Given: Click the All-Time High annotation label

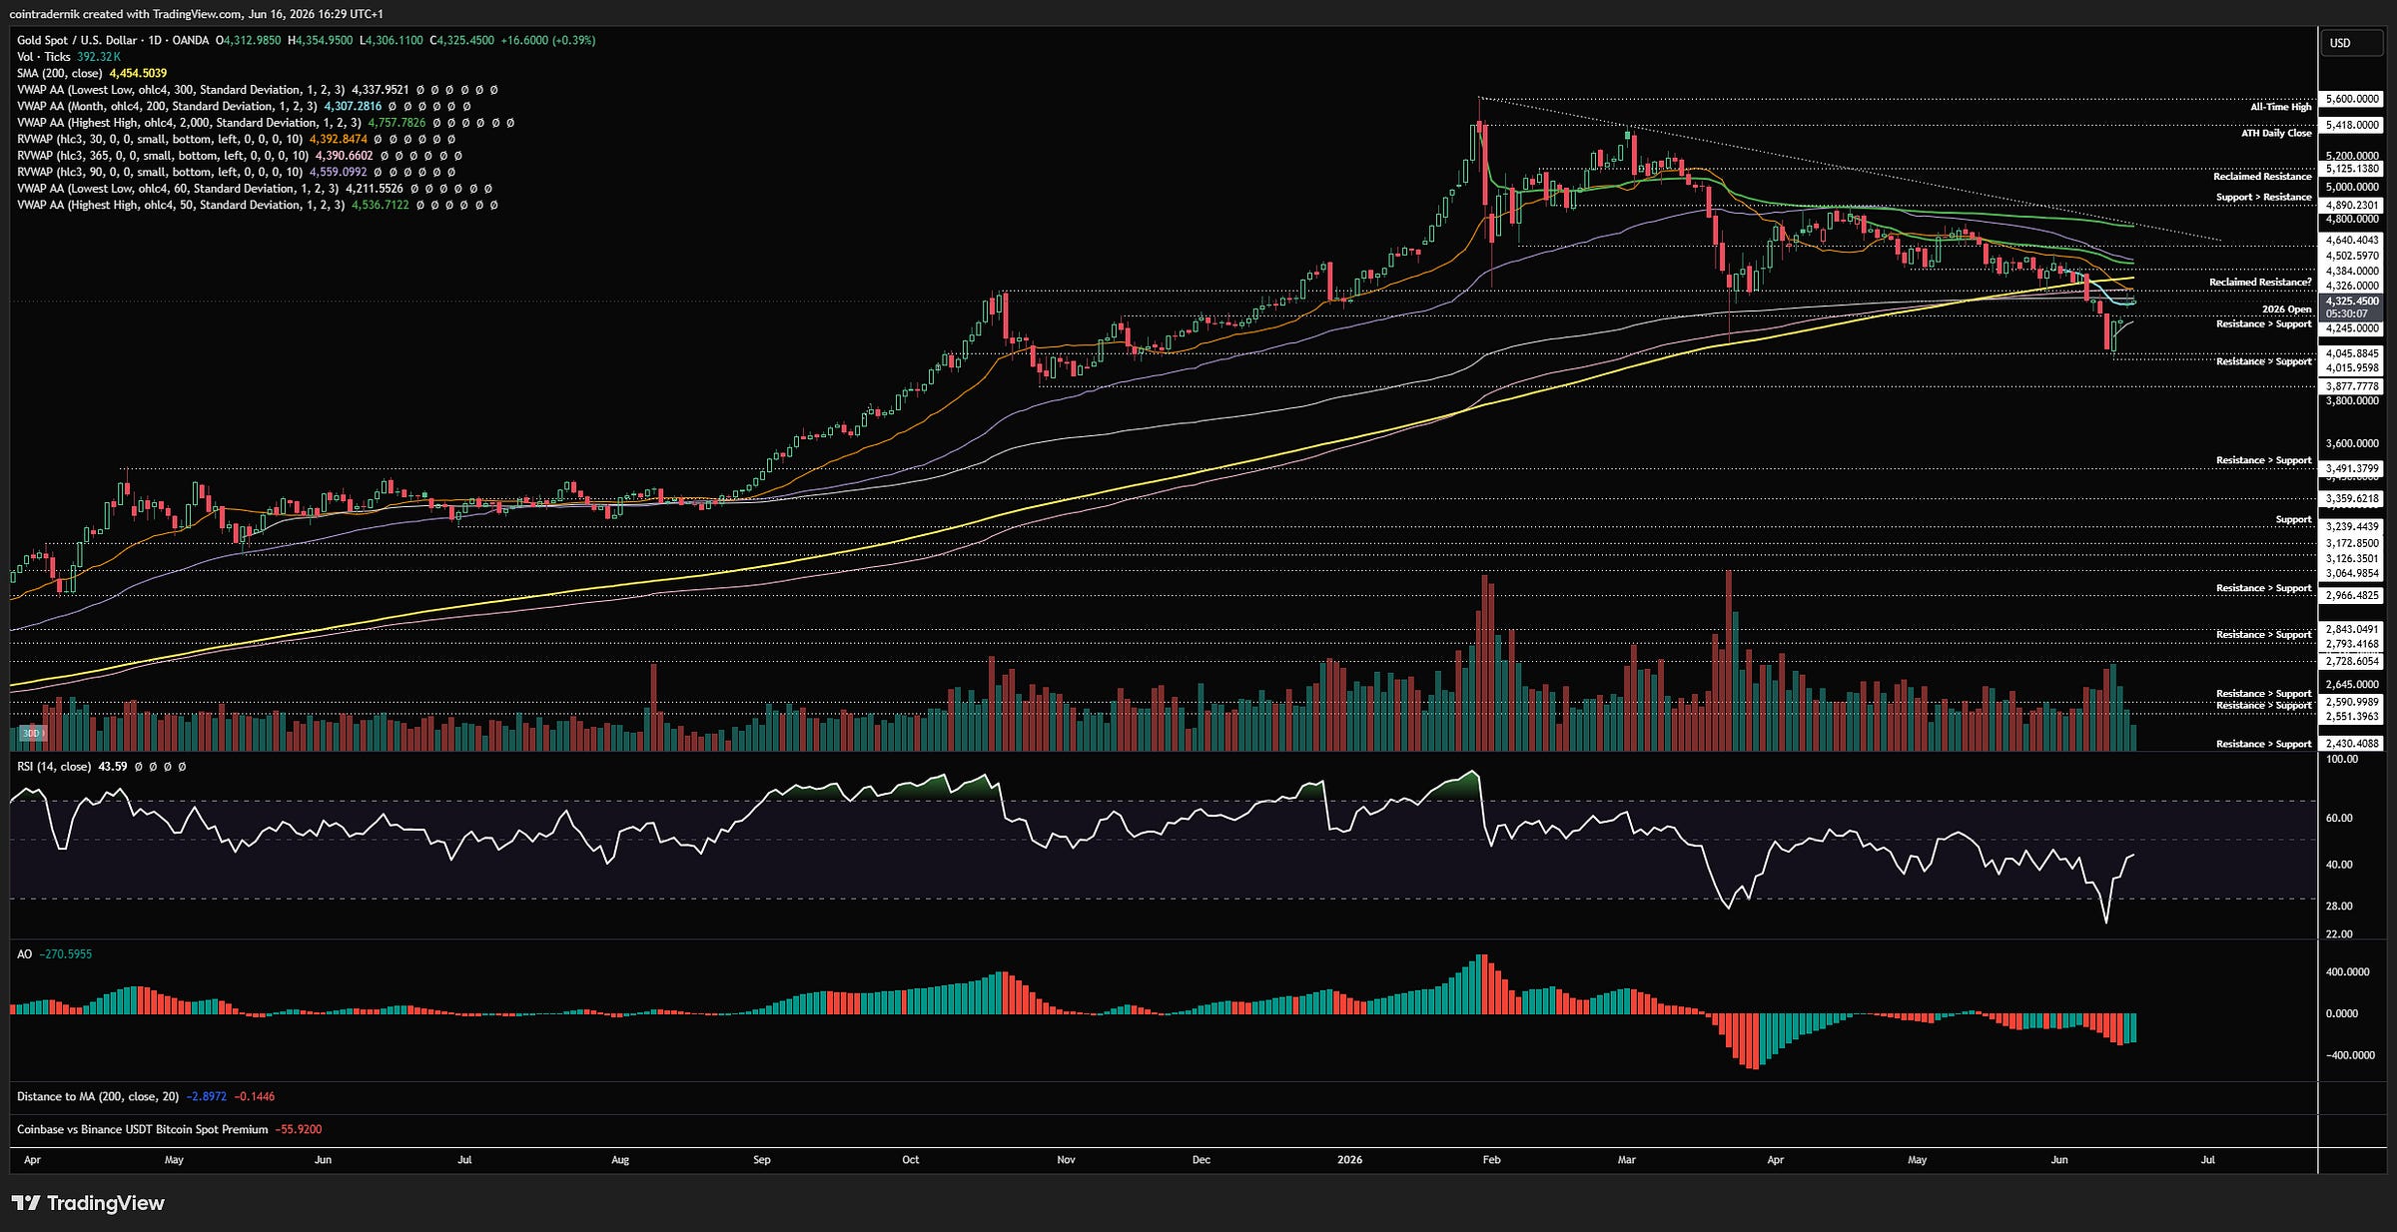Looking at the screenshot, I should coord(2281,107).
